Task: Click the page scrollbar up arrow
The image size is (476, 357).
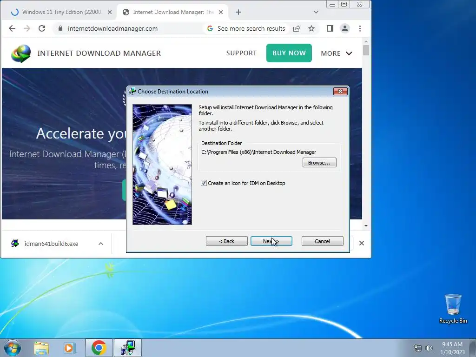Action: tap(366, 41)
